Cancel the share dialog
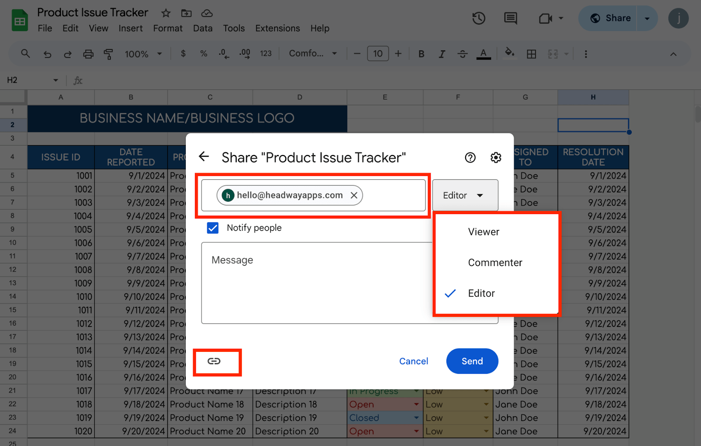This screenshot has width=701, height=446. 413,361
